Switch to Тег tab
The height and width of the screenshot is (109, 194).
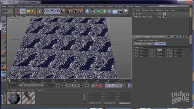coord(149,44)
